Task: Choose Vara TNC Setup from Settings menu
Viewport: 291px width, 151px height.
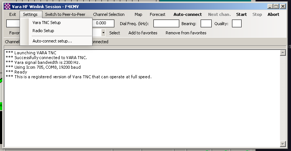Action: (46, 23)
